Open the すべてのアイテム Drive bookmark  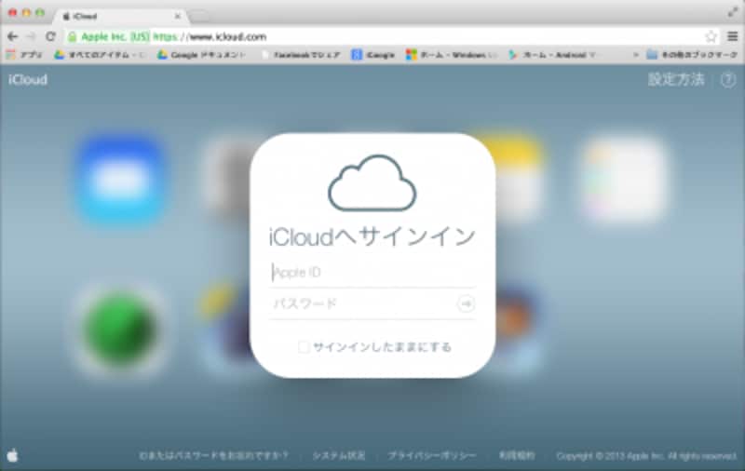(x=100, y=55)
